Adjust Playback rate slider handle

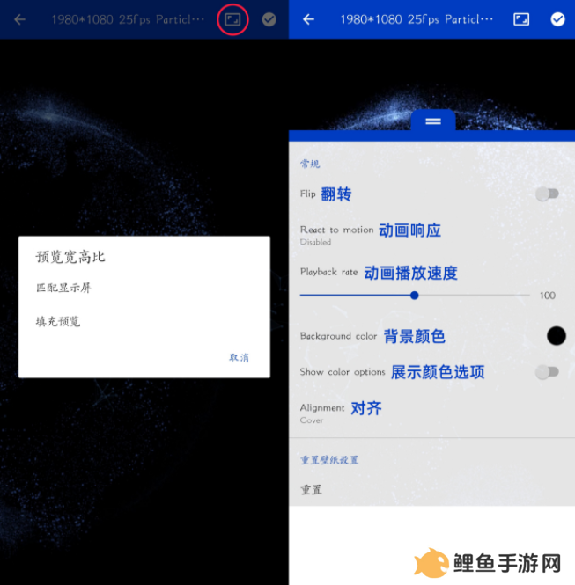[414, 295]
